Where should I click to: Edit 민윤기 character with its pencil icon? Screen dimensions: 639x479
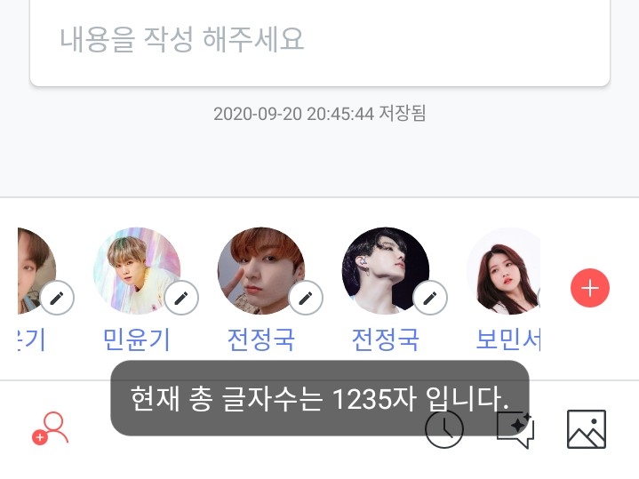point(181,298)
